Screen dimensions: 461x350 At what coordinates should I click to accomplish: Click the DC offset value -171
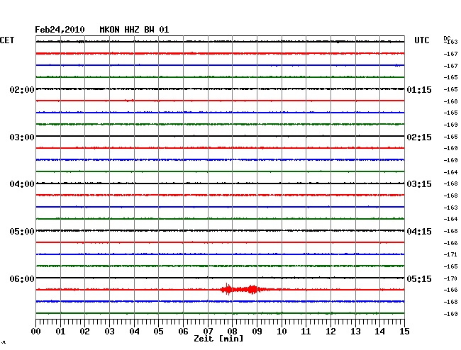450,254
